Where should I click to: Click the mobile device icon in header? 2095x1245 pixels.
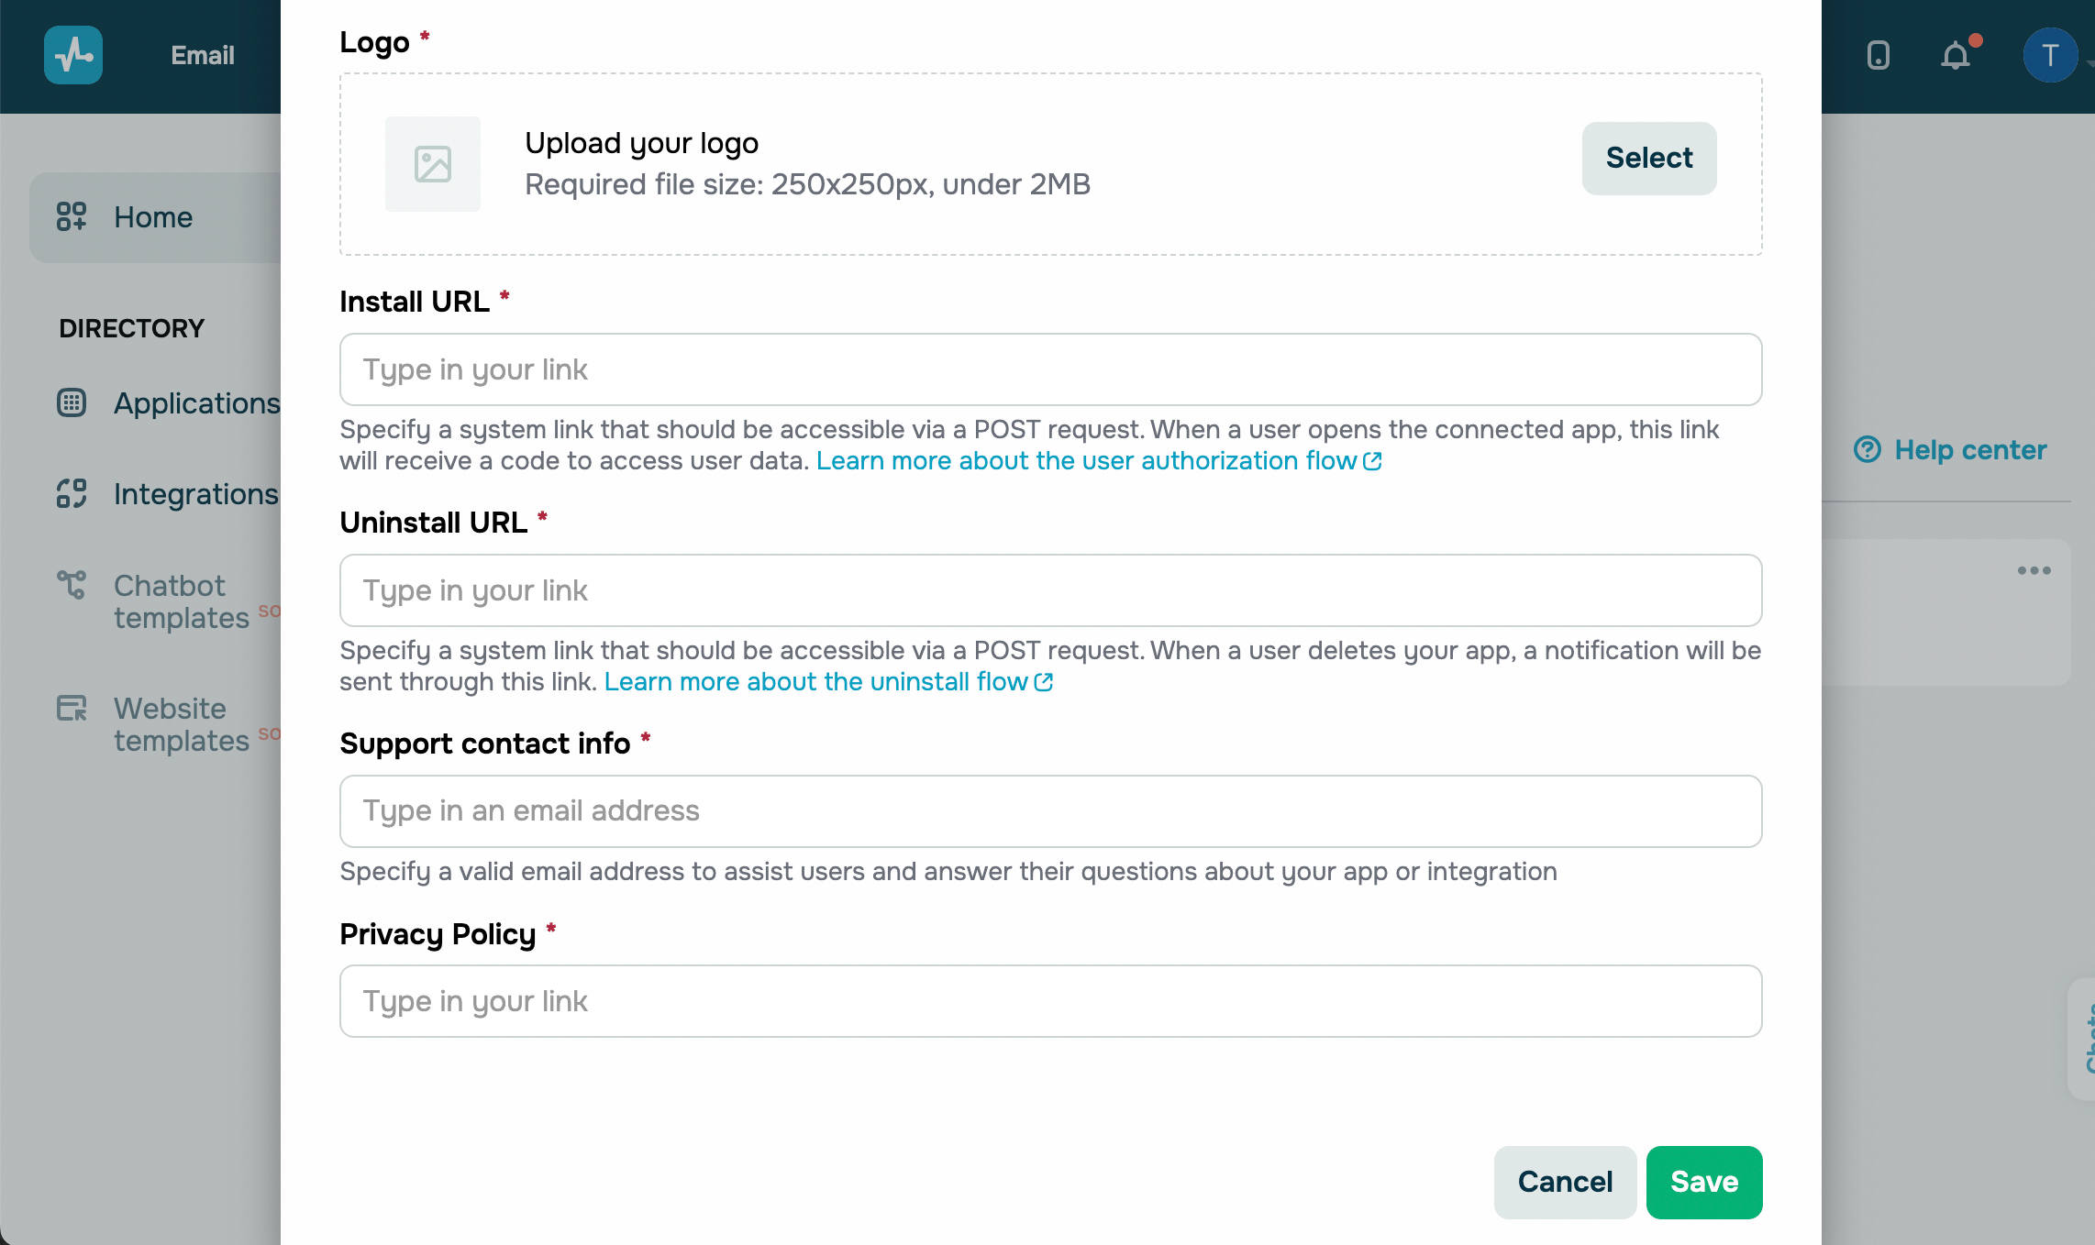[x=1879, y=56]
